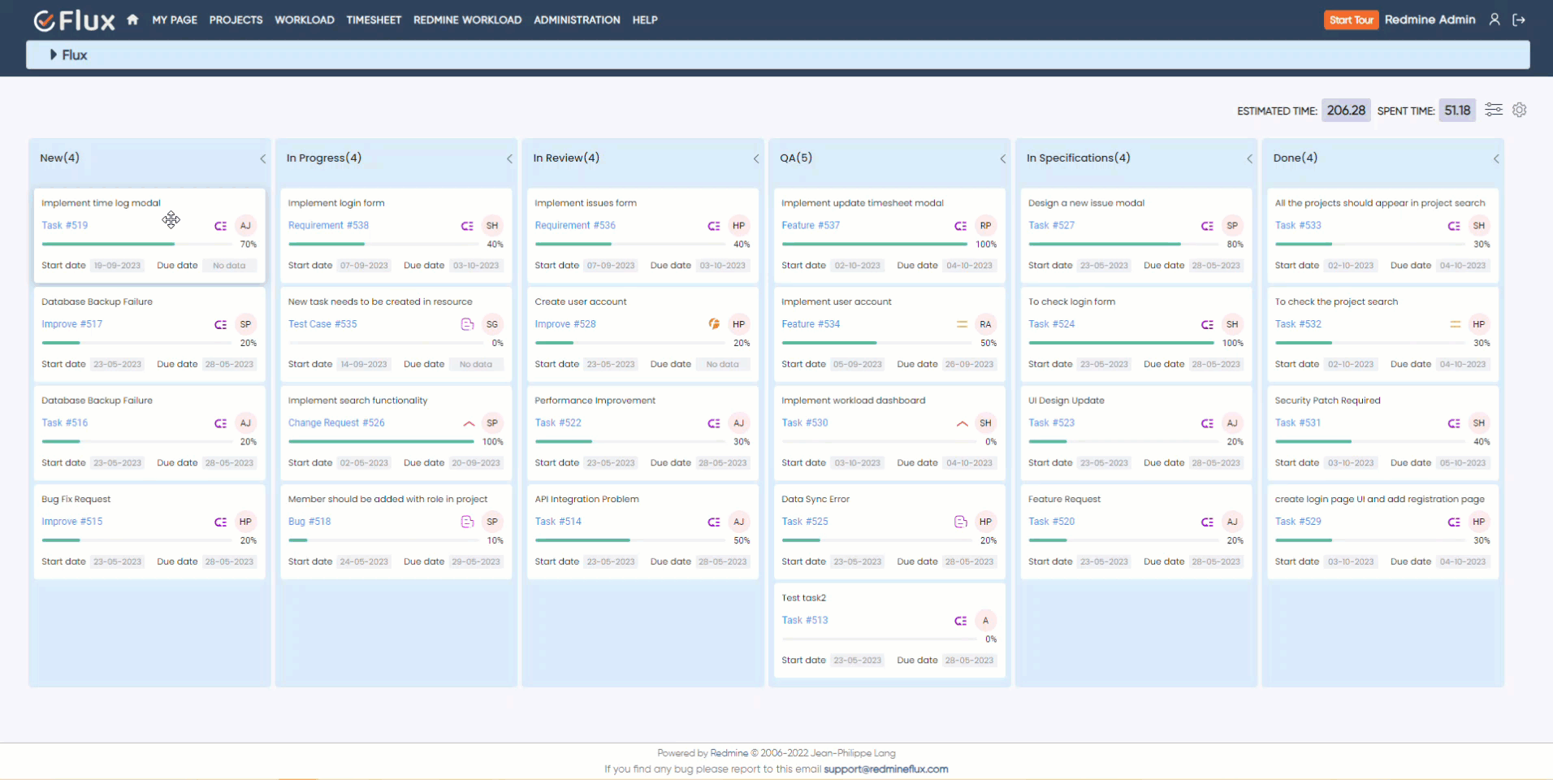Click the priority arrow icon on Change Request #526
The image size is (1553, 780).
[469, 423]
